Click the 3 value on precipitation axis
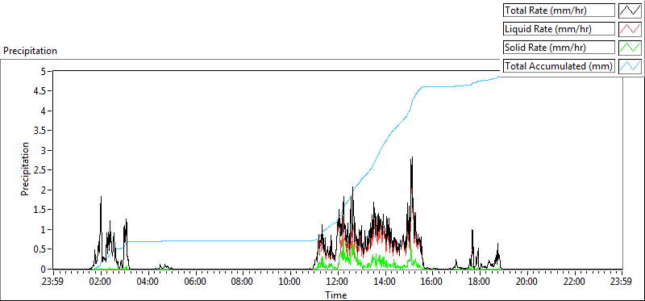 44,151
